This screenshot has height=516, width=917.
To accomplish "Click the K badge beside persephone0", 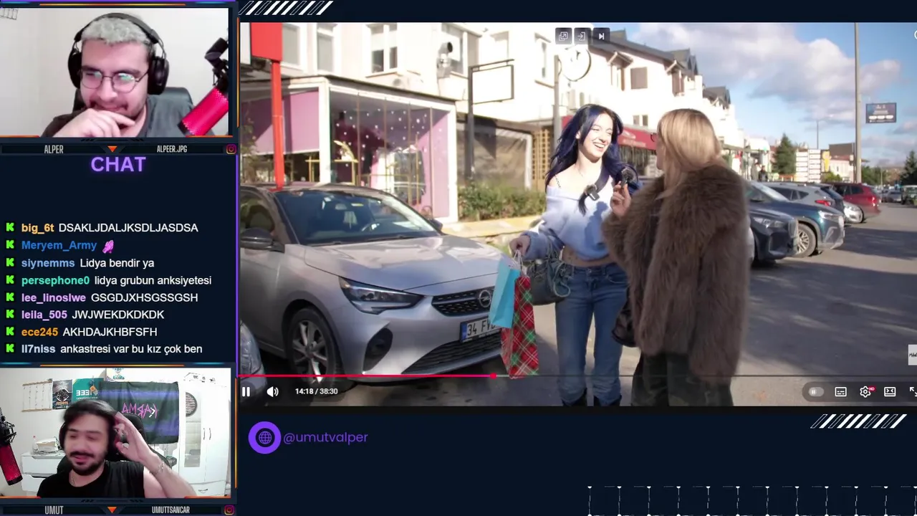I will tap(10, 280).
